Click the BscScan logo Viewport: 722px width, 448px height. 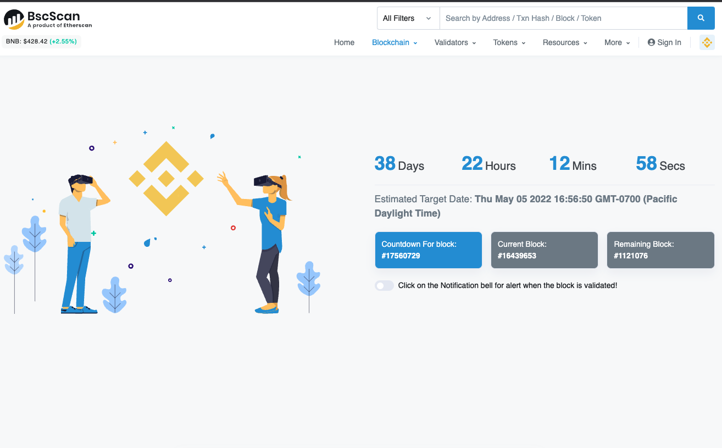click(x=48, y=19)
